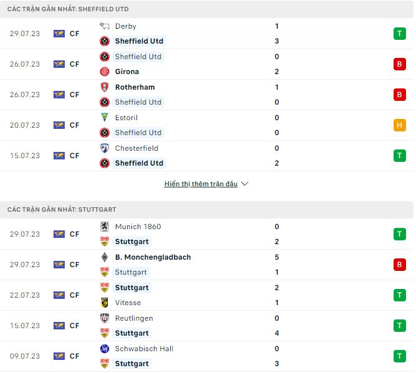Expand more matches via the chevron arrow
The height and width of the screenshot is (373, 416).
245,184
